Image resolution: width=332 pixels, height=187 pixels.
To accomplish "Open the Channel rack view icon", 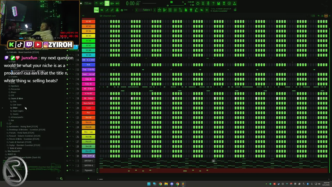I will (x=170, y=10).
